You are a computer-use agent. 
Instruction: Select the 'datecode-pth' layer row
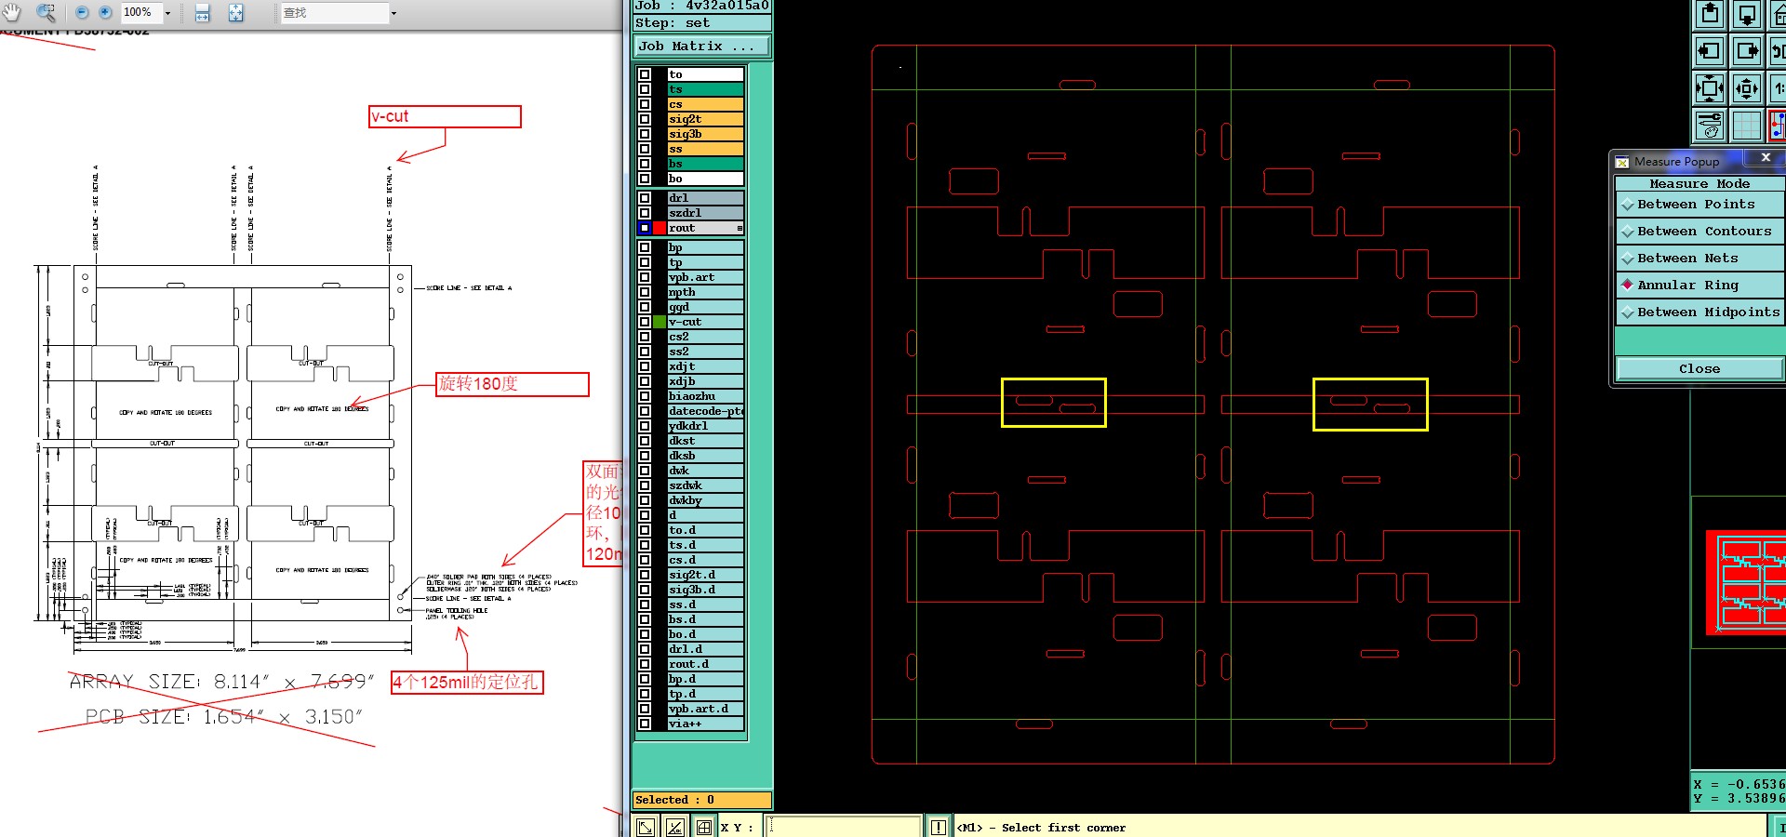[705, 411]
